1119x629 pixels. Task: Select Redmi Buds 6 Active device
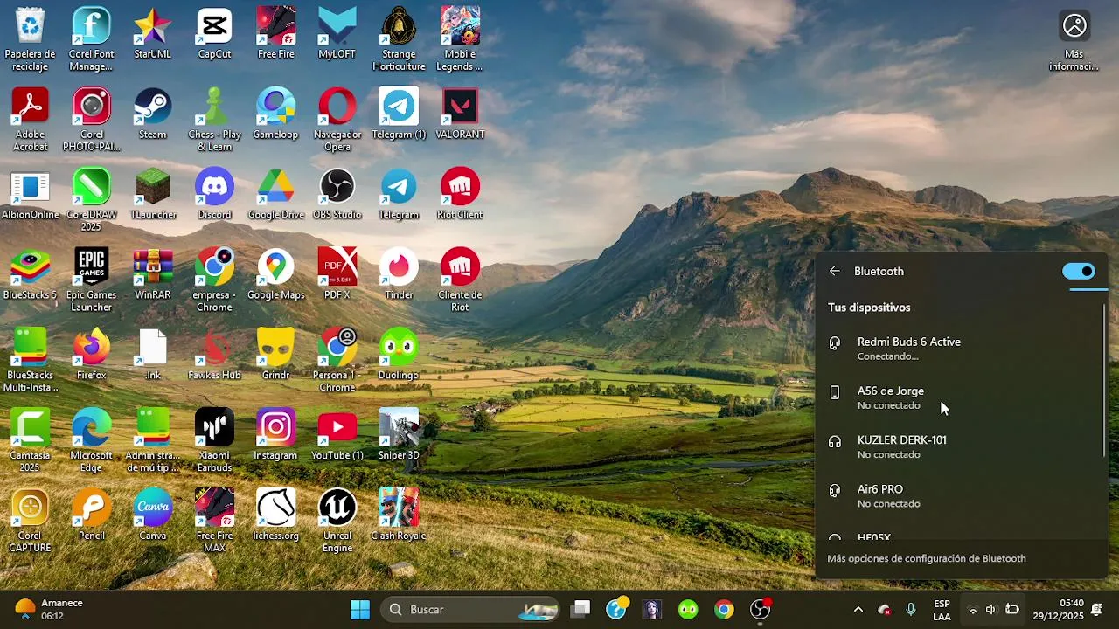pyautogui.click(x=960, y=348)
